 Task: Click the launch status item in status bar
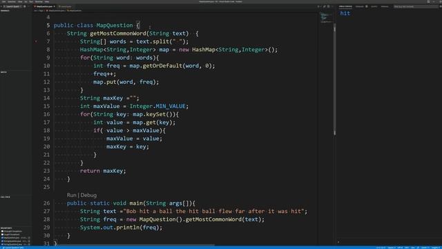tap(13, 248)
